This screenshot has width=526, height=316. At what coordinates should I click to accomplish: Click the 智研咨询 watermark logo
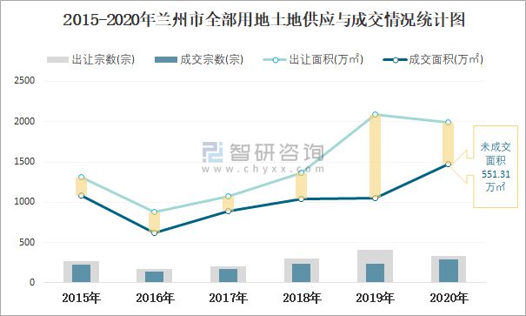point(263,152)
